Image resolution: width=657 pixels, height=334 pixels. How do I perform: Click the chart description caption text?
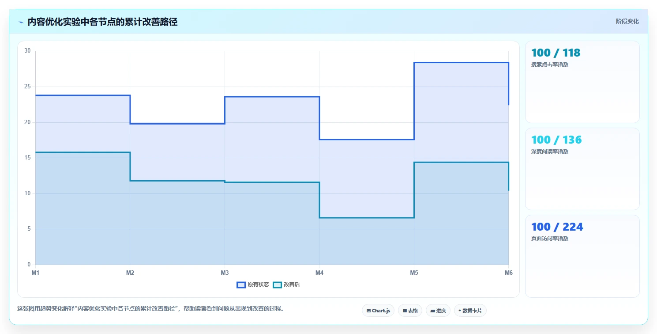[x=150, y=309]
